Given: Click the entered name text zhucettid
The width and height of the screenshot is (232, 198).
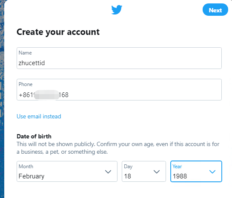Looking at the screenshot, I should pyautogui.click(x=32, y=63).
